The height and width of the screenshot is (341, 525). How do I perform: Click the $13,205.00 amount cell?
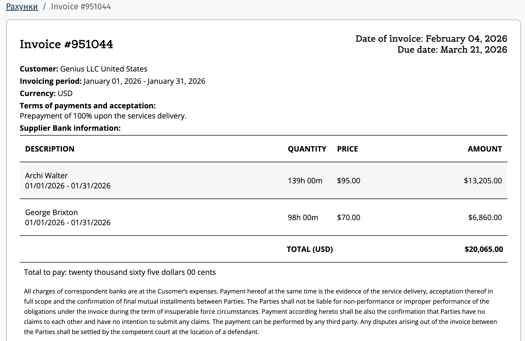[x=483, y=181]
